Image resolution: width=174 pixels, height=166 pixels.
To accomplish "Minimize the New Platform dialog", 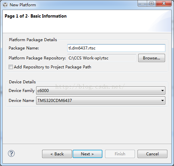I will pyautogui.click(x=143, y=4).
